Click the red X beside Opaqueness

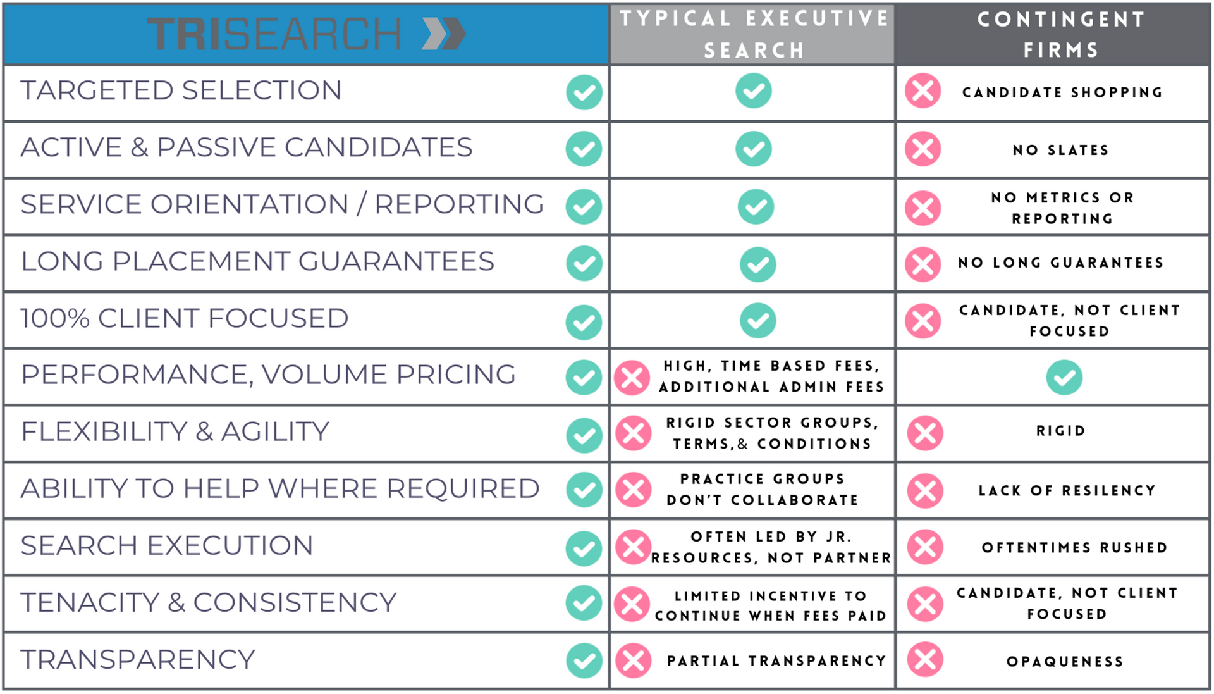(x=925, y=659)
